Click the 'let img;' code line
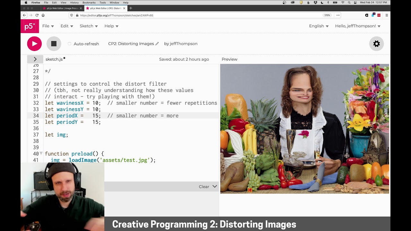This screenshot has width=411, height=231. coord(57,135)
